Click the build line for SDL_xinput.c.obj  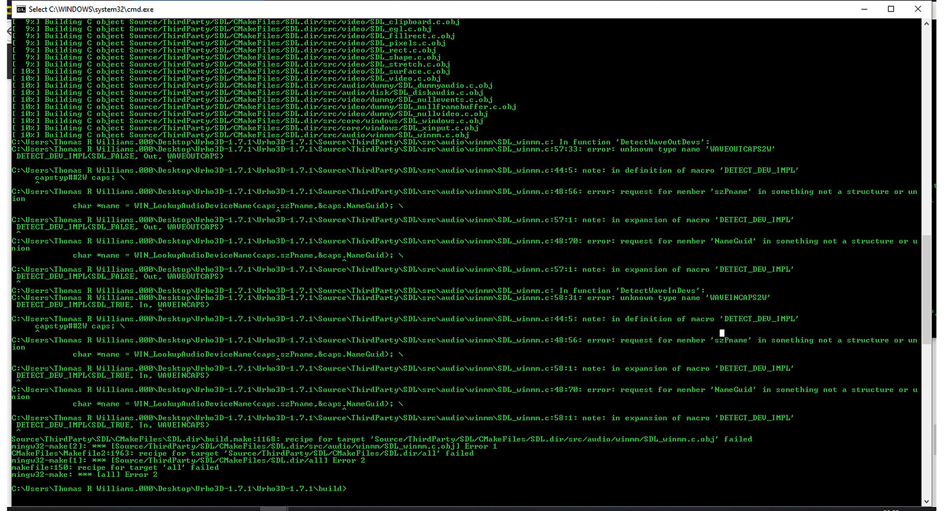245,128
